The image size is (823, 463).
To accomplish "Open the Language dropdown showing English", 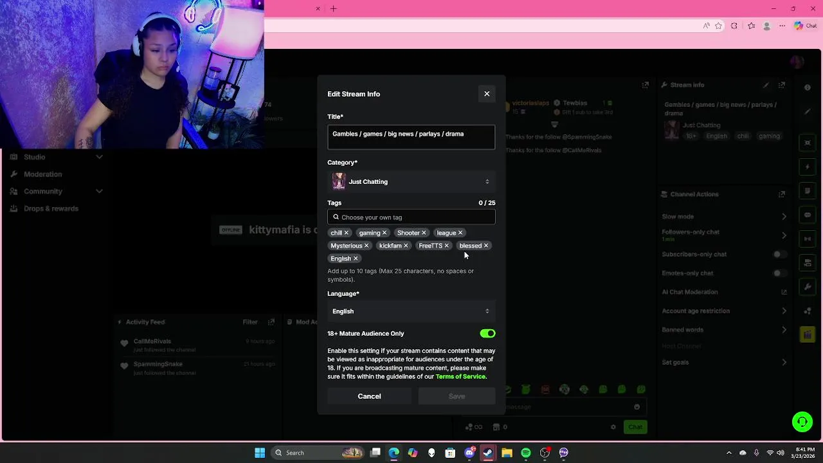I will point(411,311).
